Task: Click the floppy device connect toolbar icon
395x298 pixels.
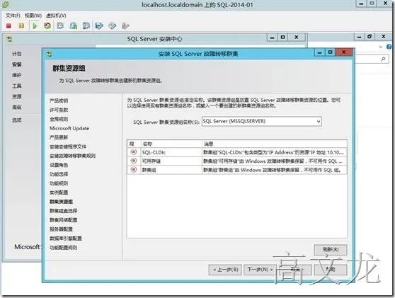Action: [99, 25]
